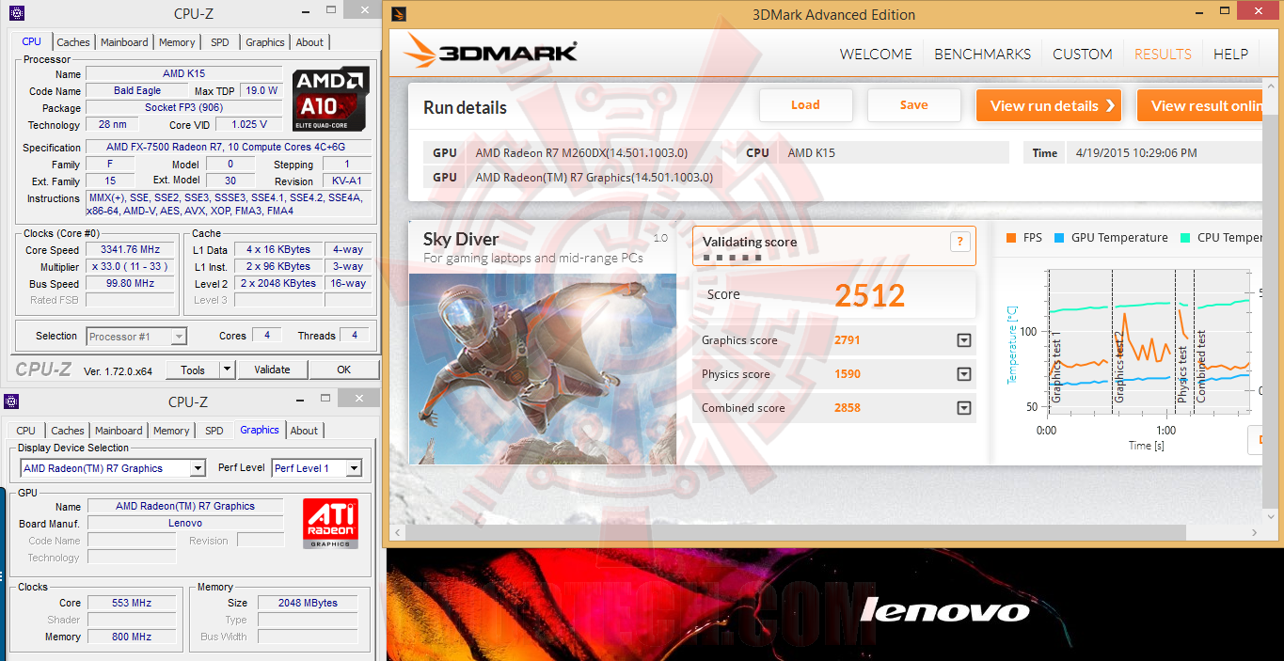The image size is (1284, 661).
Task: Open the HELP section in 3DMark
Action: click(x=1230, y=54)
